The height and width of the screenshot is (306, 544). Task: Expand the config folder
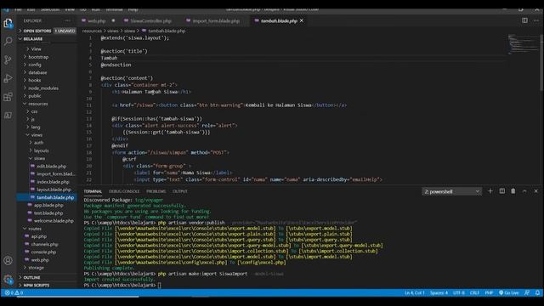[x=35, y=65]
